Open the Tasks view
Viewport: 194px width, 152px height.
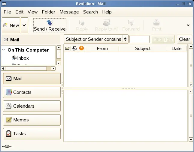[x=32, y=134]
